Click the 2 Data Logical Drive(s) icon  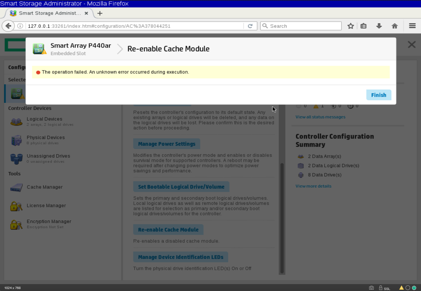click(300, 166)
